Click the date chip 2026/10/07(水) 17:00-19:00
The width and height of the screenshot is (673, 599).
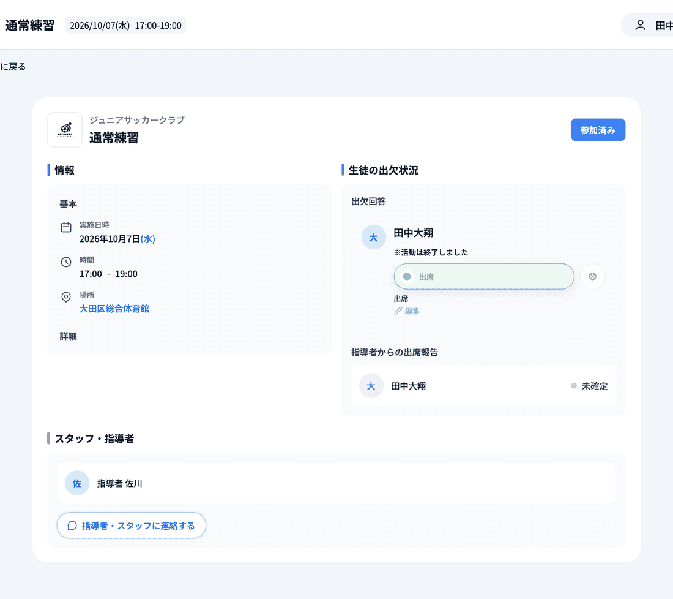click(x=125, y=25)
